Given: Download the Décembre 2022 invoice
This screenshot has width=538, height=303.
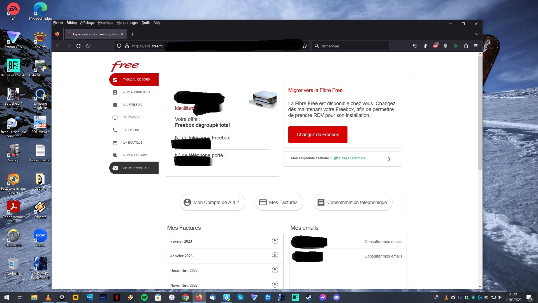Looking at the screenshot, I should pyautogui.click(x=275, y=270).
